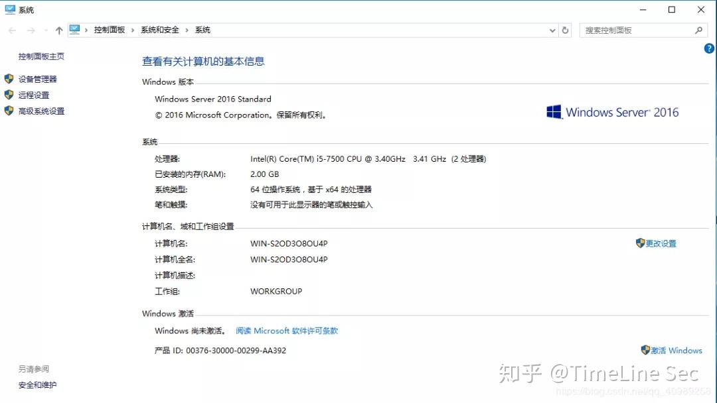Screen dimensions: 717x403
Task: Click 更改设置 link
Action: tap(661, 243)
